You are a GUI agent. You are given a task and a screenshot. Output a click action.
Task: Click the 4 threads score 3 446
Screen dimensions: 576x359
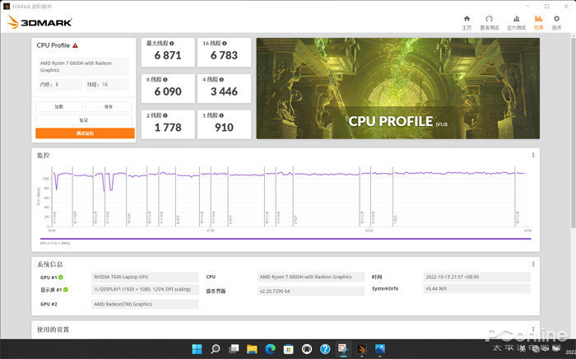[x=224, y=91]
